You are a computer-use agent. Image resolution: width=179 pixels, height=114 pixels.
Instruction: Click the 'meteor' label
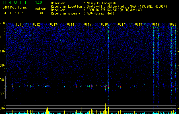[40, 9]
